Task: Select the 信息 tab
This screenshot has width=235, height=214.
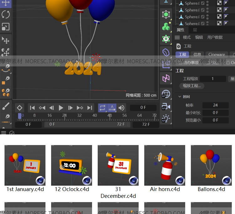Action: click(197, 55)
